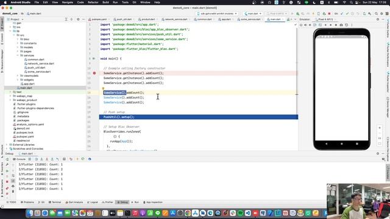Open the Logcat tool window
Viewport: 390px width, 219px height.
pos(93,203)
